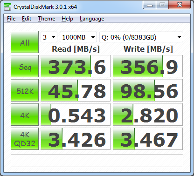
Task: Minimize the CrystalDiskMark window
Action: pyautogui.click(x=150, y=5)
